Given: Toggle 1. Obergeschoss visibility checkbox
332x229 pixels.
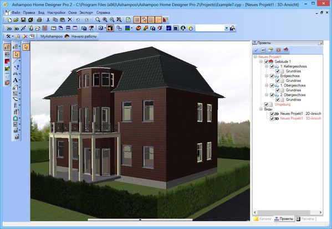Looking at the screenshot, I should tap(272, 86).
